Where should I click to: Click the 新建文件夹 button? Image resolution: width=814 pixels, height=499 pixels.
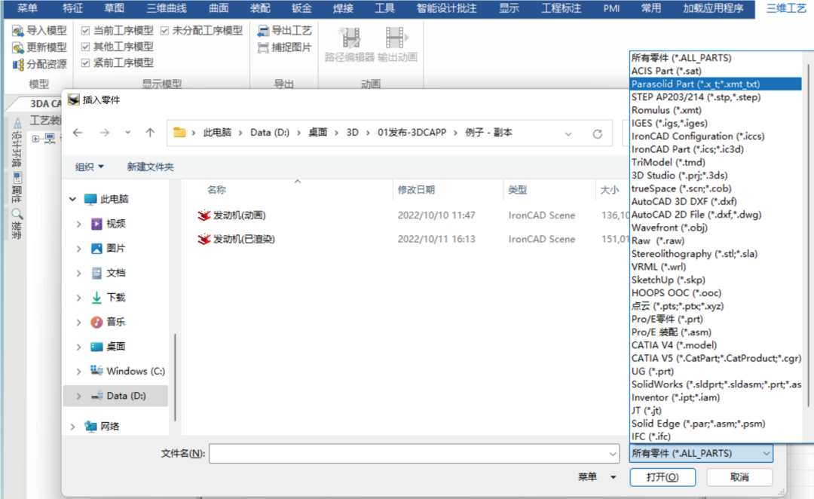[149, 166]
